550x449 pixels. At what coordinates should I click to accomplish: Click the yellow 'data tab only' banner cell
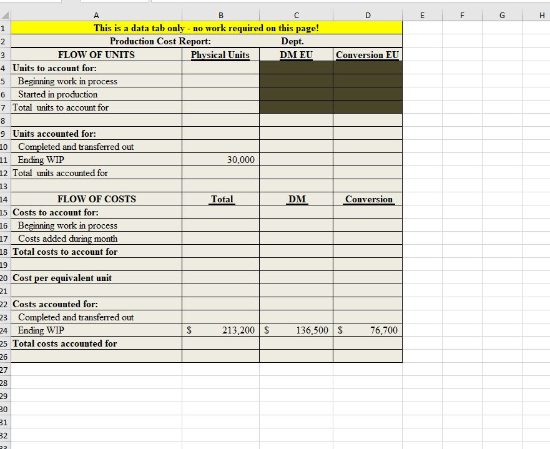(207, 28)
